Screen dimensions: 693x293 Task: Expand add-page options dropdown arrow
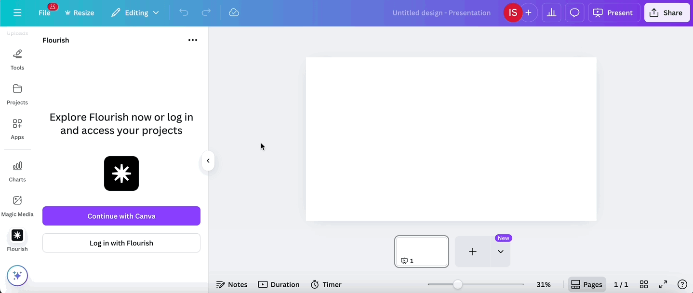(501, 252)
